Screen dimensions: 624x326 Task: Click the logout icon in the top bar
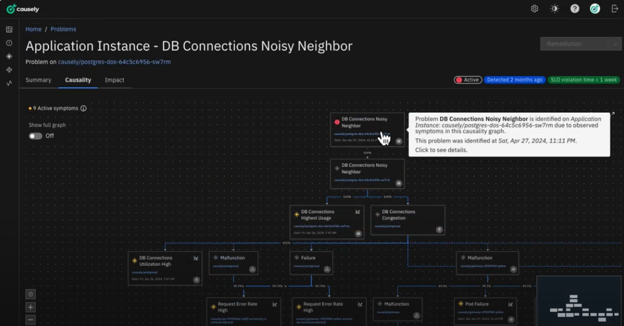pyautogui.click(x=613, y=8)
